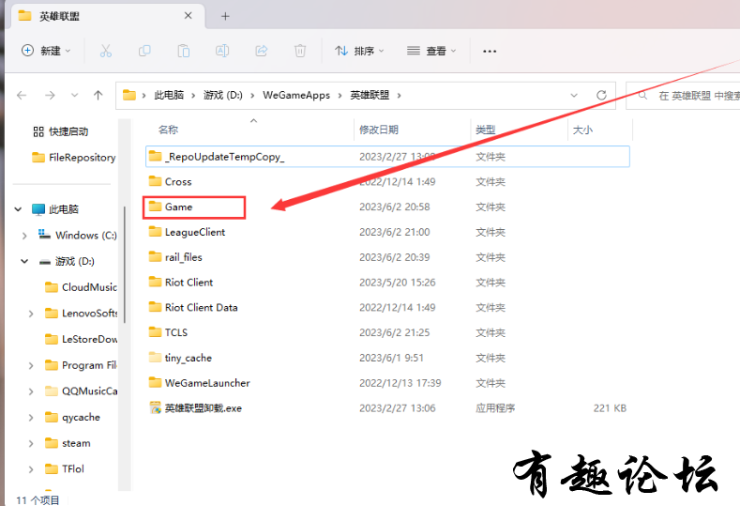This screenshot has width=740, height=506.
Task: Click 此电脑 in the address breadcrumb
Action: point(169,96)
